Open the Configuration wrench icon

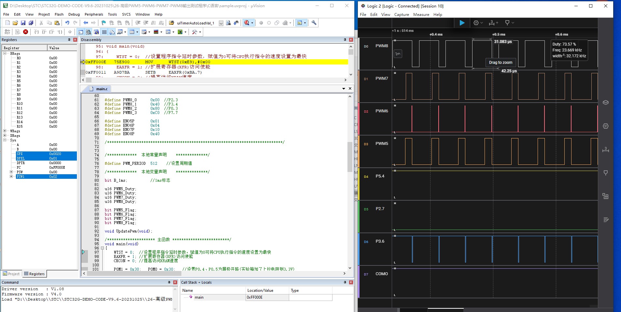point(314,23)
